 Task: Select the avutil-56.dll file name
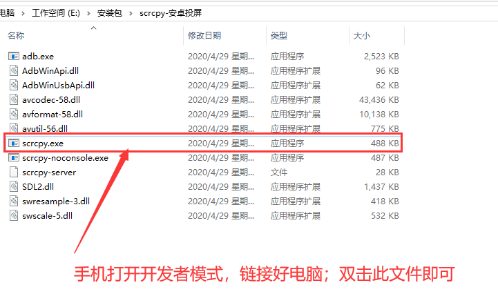(45, 129)
